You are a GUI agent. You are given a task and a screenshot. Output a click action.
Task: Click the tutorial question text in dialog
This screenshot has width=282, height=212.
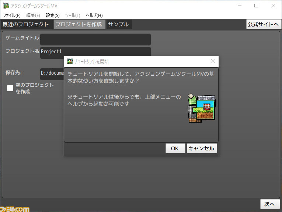click(141, 77)
